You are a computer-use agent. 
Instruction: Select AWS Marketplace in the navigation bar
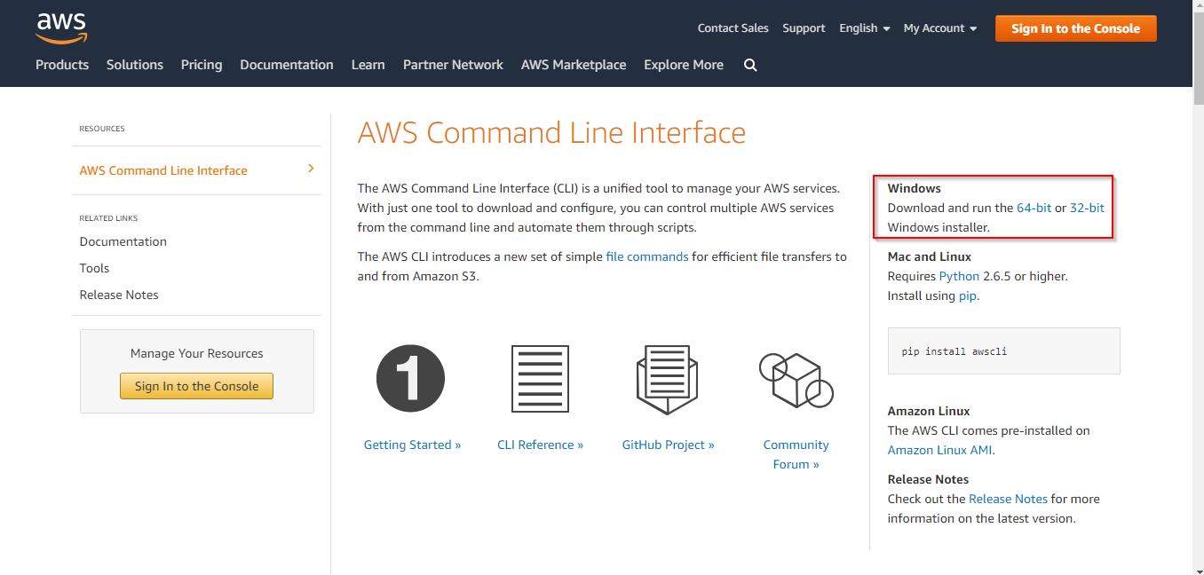574,65
